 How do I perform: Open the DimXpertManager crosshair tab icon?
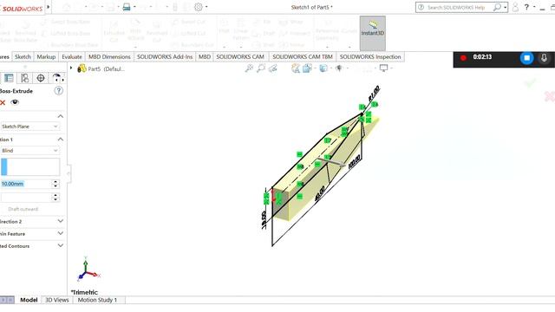click(x=41, y=78)
